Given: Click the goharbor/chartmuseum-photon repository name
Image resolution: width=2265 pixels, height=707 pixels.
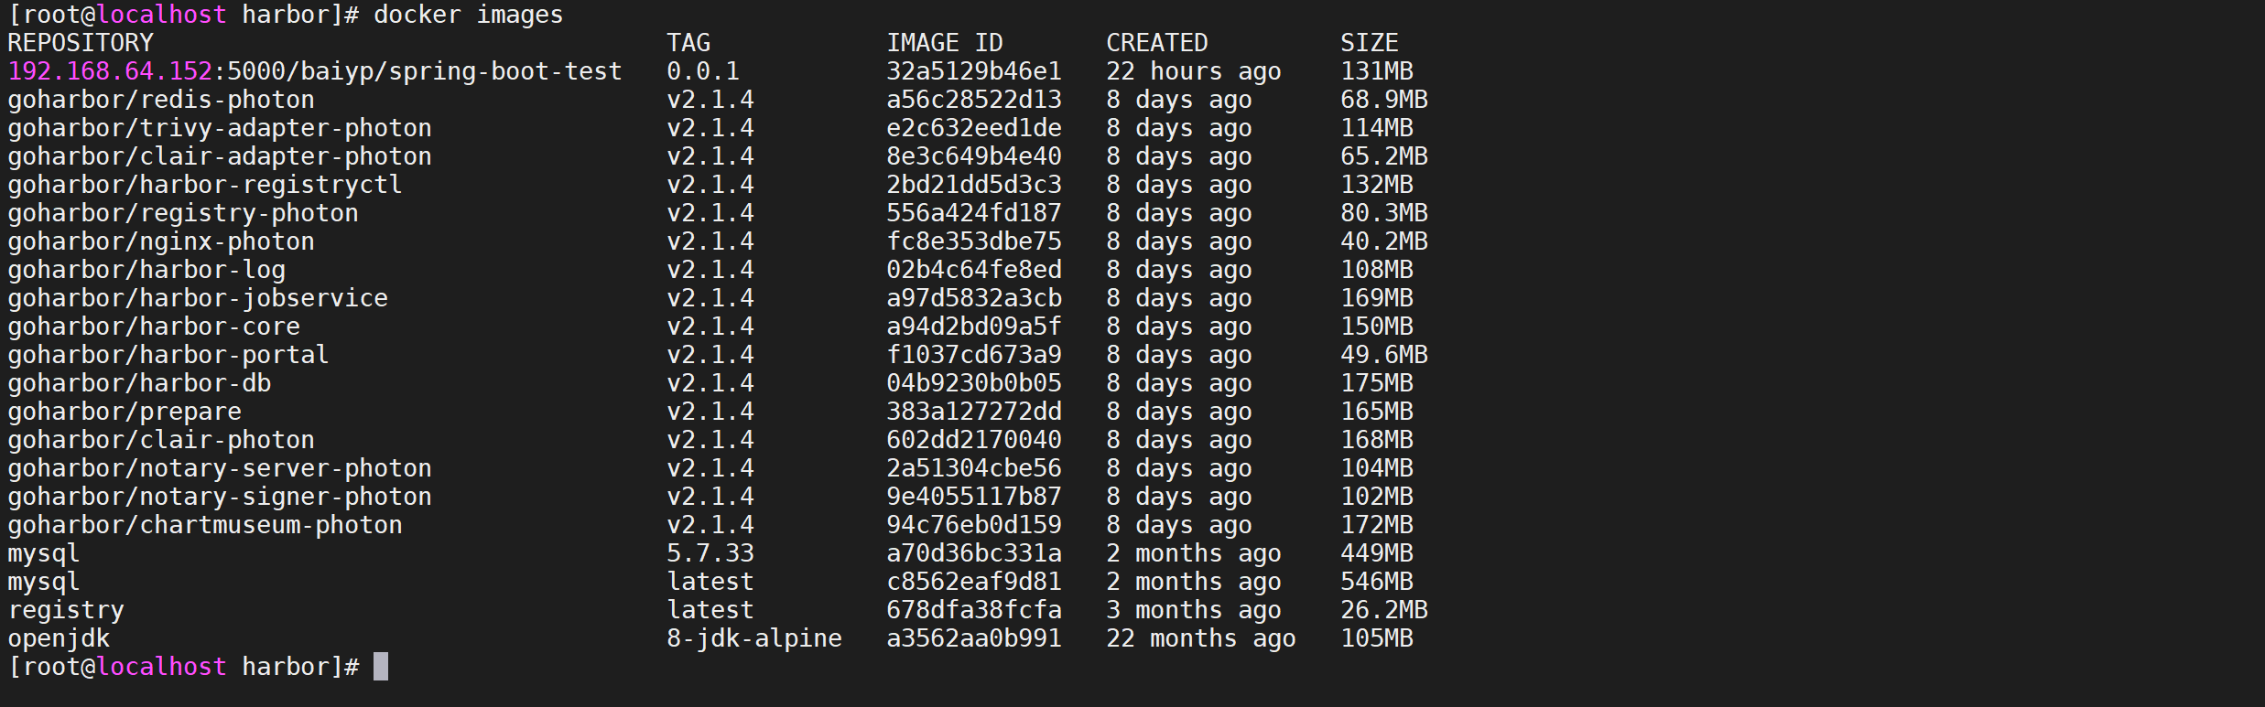Looking at the screenshot, I should [205, 525].
